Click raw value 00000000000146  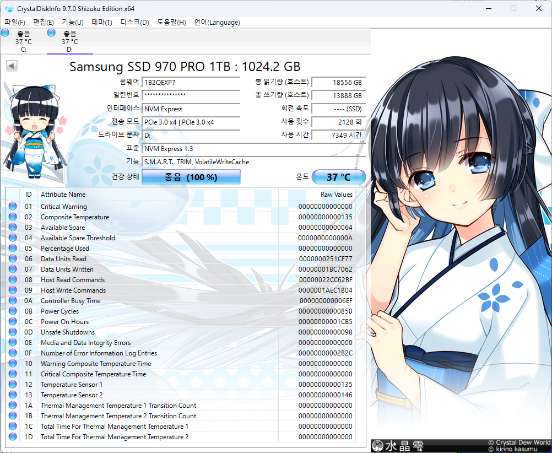(326, 395)
